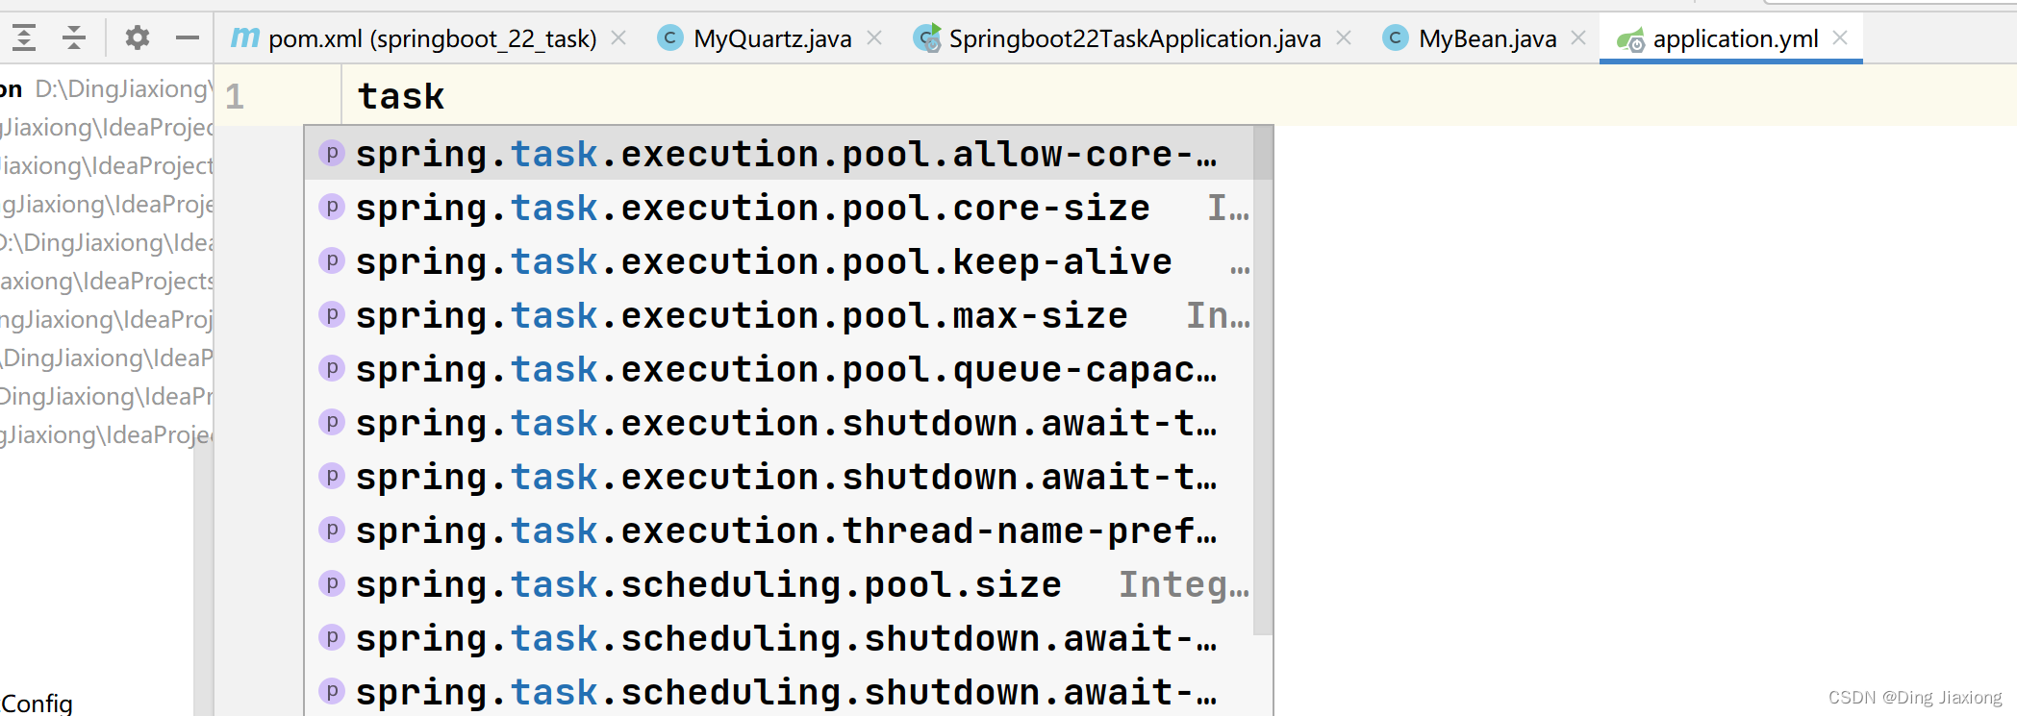Click the Spring config icon on application.yml tab
The height and width of the screenshot is (716, 2017).
(x=1630, y=39)
